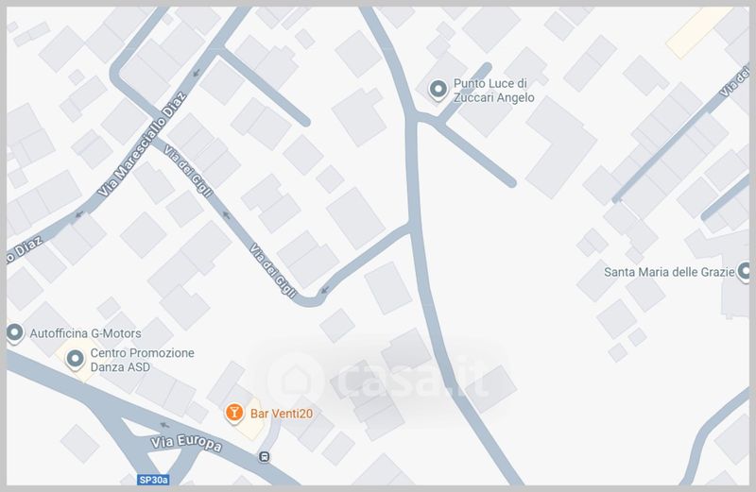Click the Centro Promozione Danza ASD label
The height and width of the screenshot is (492, 756).
143,360
